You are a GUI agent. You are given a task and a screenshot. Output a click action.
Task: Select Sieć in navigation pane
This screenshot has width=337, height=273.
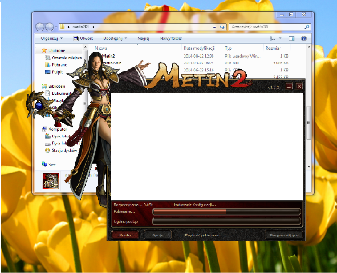pos(49,164)
